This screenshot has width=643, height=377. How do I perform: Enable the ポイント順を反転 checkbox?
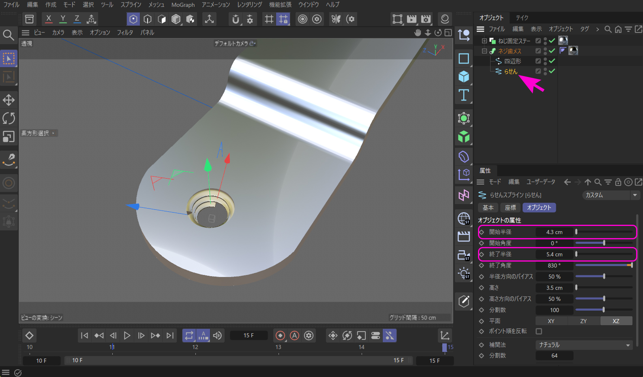click(x=539, y=331)
